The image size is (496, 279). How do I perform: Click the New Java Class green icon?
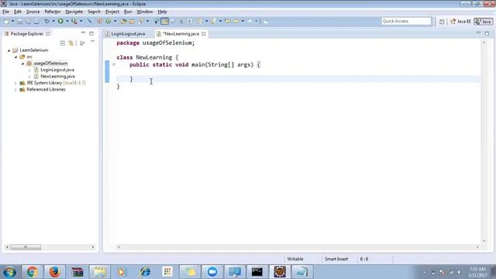tap(108, 21)
